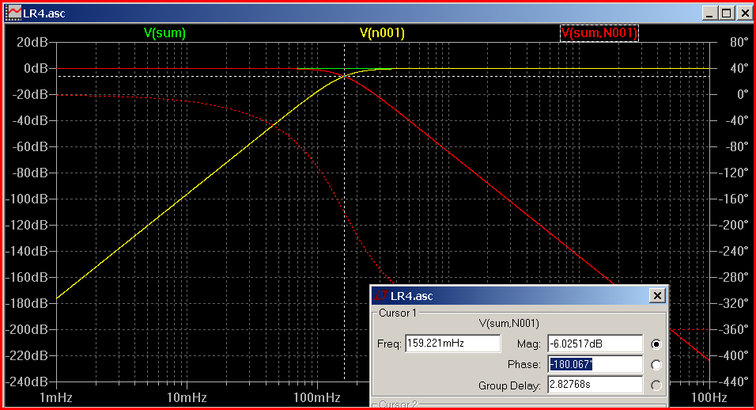Select the yellow V(n001) trace label
The height and width of the screenshot is (410, 756).
(382, 32)
